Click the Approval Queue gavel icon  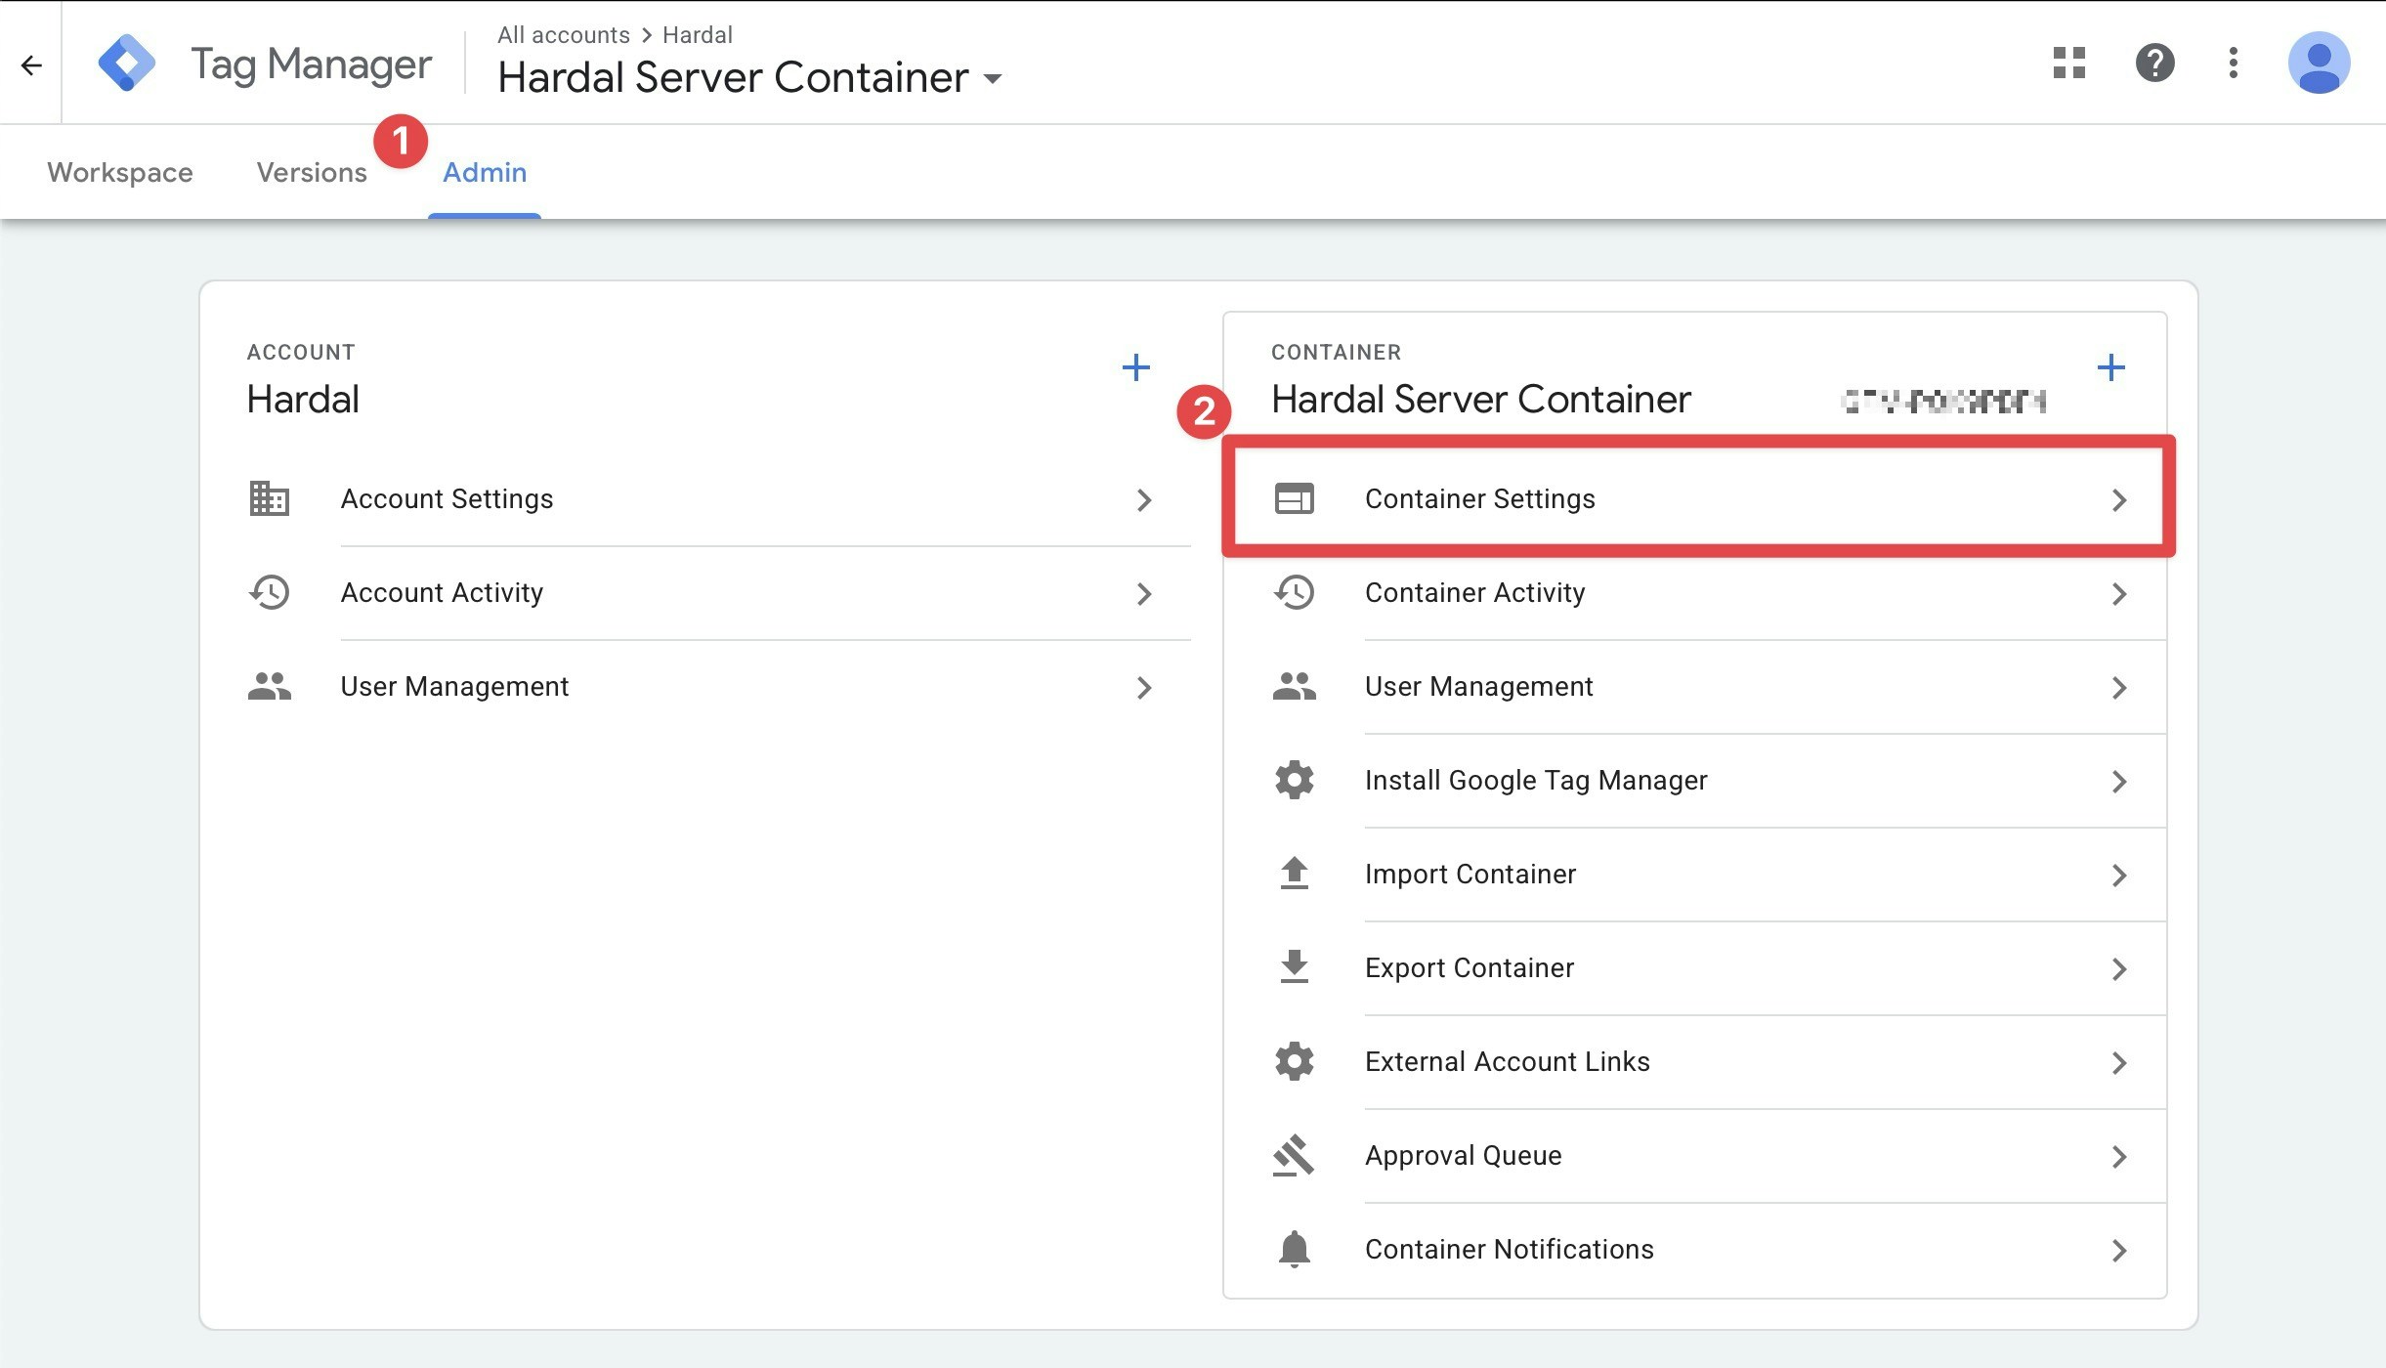click(1295, 1155)
